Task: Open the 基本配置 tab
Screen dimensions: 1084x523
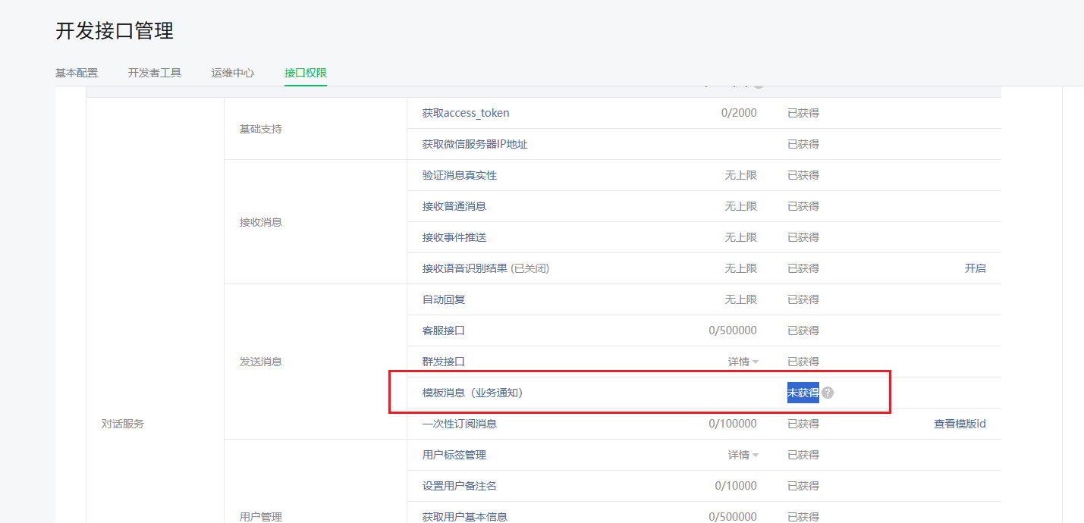Action: 77,73
